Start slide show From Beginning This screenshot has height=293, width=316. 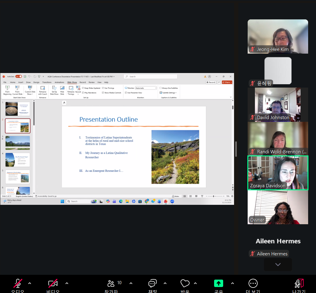(x=7, y=90)
